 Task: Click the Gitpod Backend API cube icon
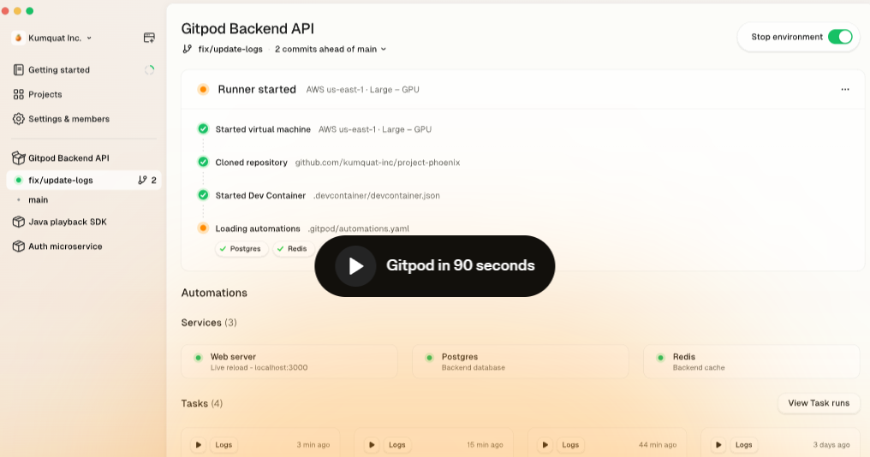coord(18,158)
